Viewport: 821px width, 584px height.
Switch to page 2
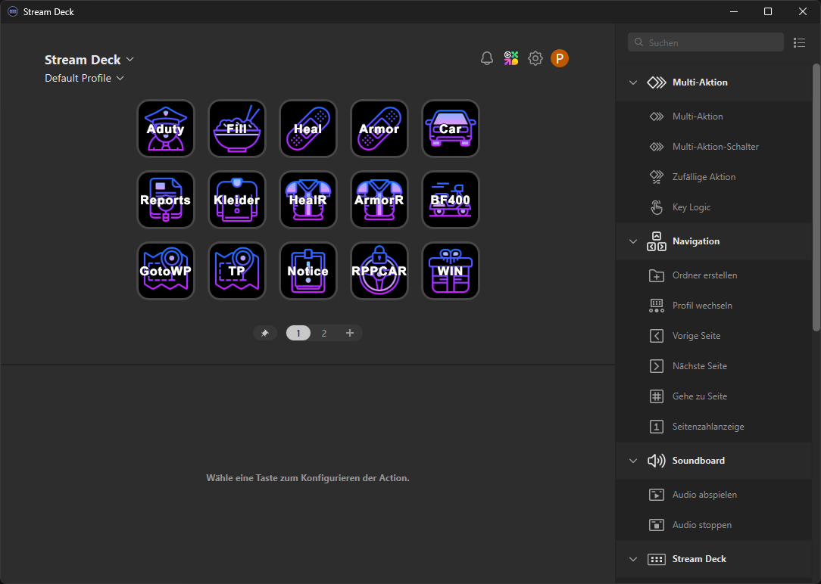324,333
